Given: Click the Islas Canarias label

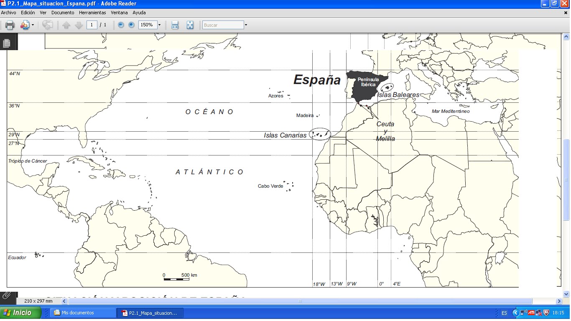Looking at the screenshot, I should pyautogui.click(x=285, y=135).
